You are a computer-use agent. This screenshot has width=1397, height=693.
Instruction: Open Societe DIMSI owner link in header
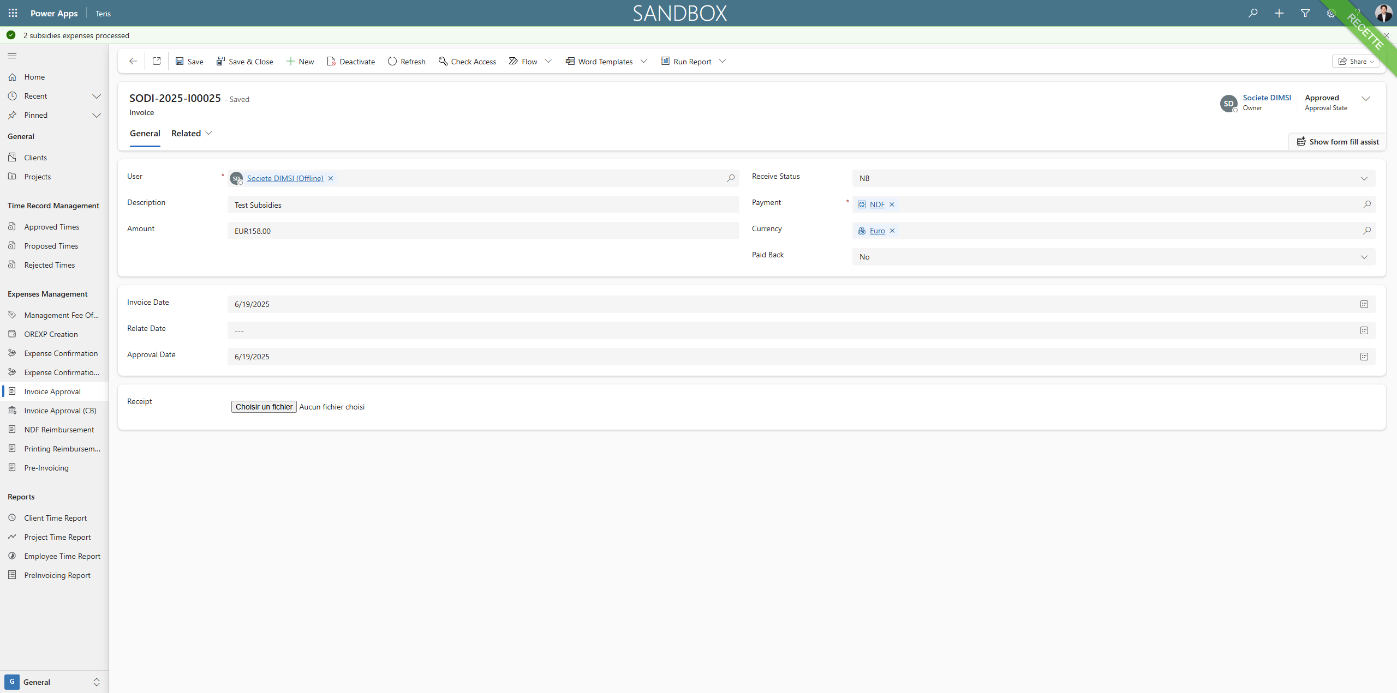1267,98
